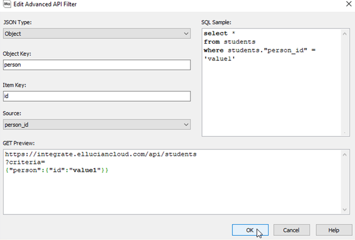Expand the JSON Type dropdown arrow

(186, 34)
